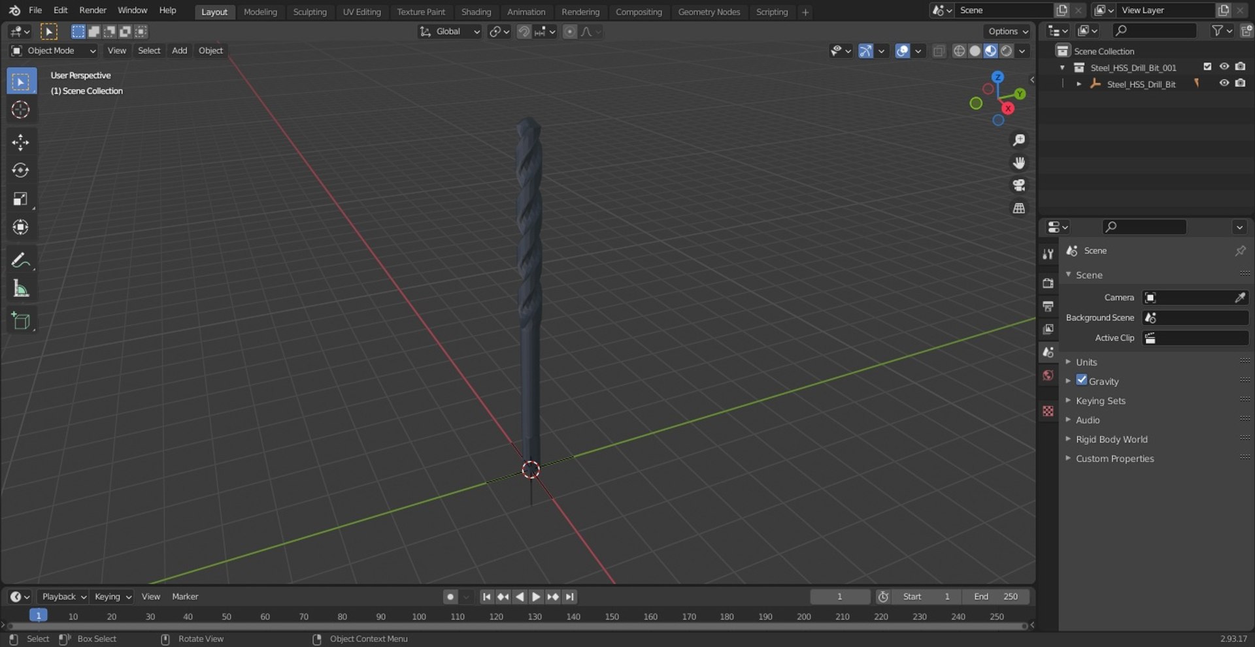The image size is (1255, 647).
Task: Toggle viewport overlays button
Action: (x=902, y=51)
